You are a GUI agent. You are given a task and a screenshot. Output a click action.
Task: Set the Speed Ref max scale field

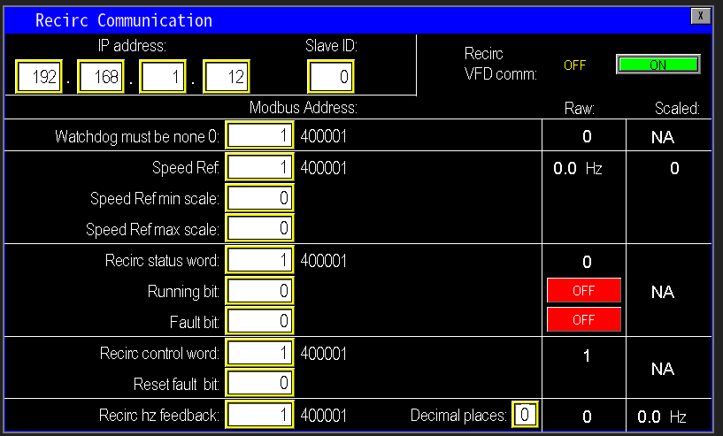(x=260, y=228)
